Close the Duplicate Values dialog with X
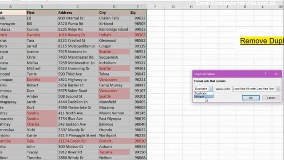 (276, 74)
